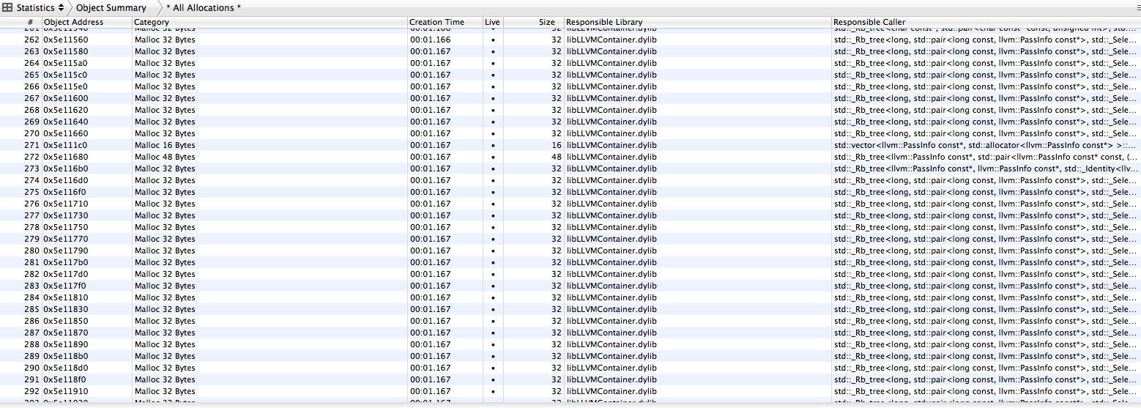Click the live dot in row 263
1141x408 pixels.
coord(493,51)
